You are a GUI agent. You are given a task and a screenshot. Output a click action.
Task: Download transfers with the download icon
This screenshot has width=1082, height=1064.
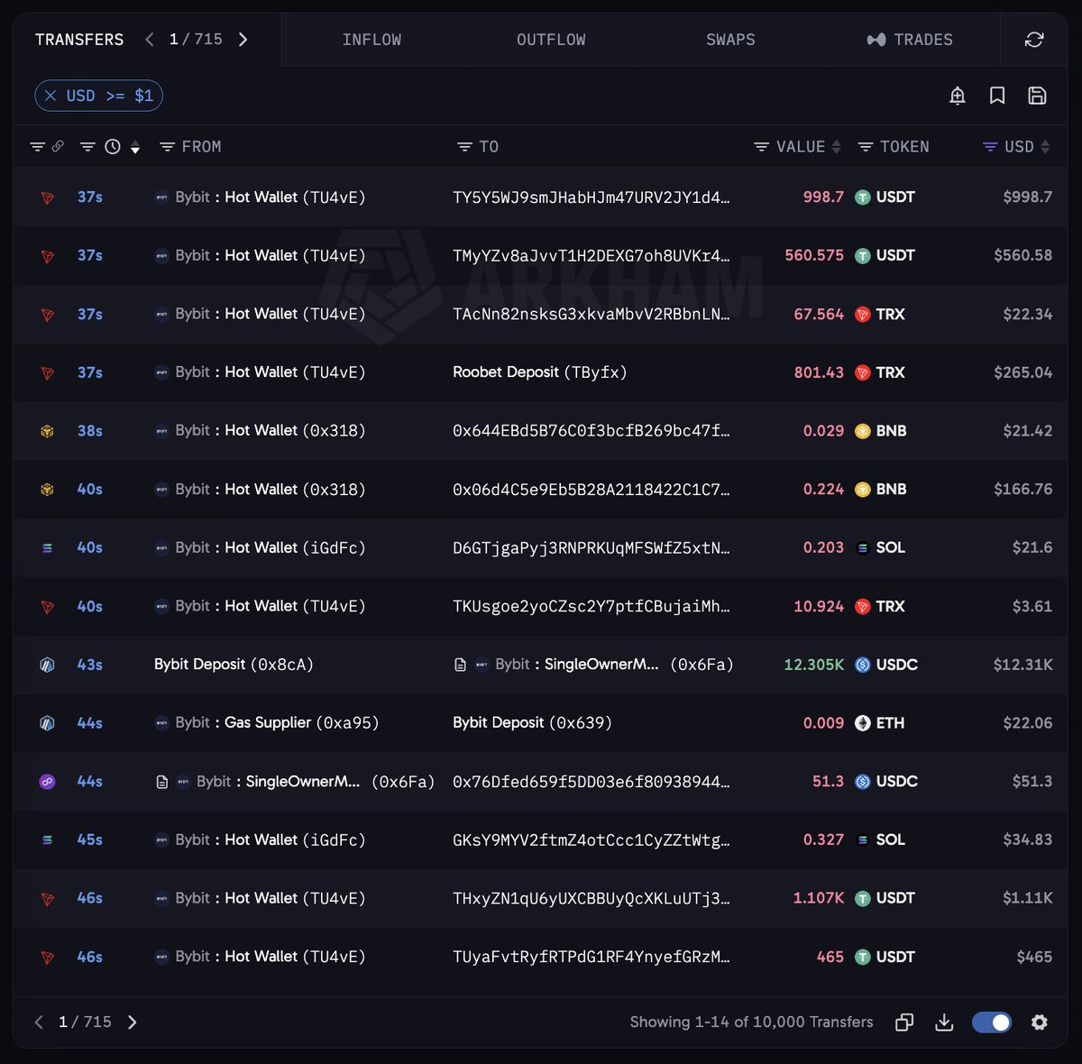(944, 1022)
